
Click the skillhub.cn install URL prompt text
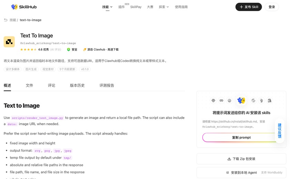[x=234, y=124]
